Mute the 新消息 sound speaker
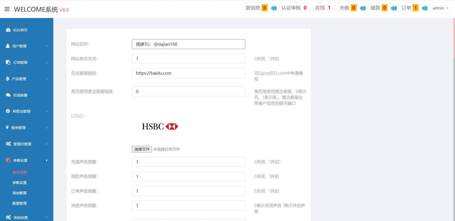 tap(274, 8)
